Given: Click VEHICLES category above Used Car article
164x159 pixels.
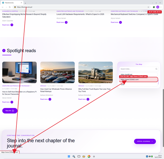Looking at the screenshot, I should 43,86.
